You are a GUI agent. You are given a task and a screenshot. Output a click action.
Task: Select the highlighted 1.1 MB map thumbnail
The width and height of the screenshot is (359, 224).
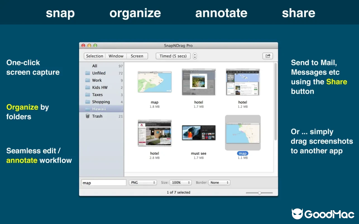click(243, 133)
